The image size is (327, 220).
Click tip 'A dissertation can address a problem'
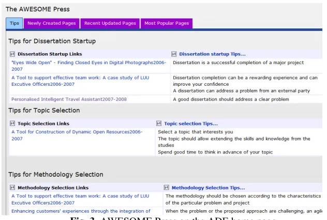click(x=241, y=91)
